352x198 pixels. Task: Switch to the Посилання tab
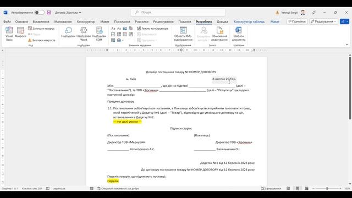pos(122,21)
